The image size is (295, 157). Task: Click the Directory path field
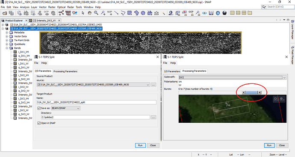click(x=96, y=117)
